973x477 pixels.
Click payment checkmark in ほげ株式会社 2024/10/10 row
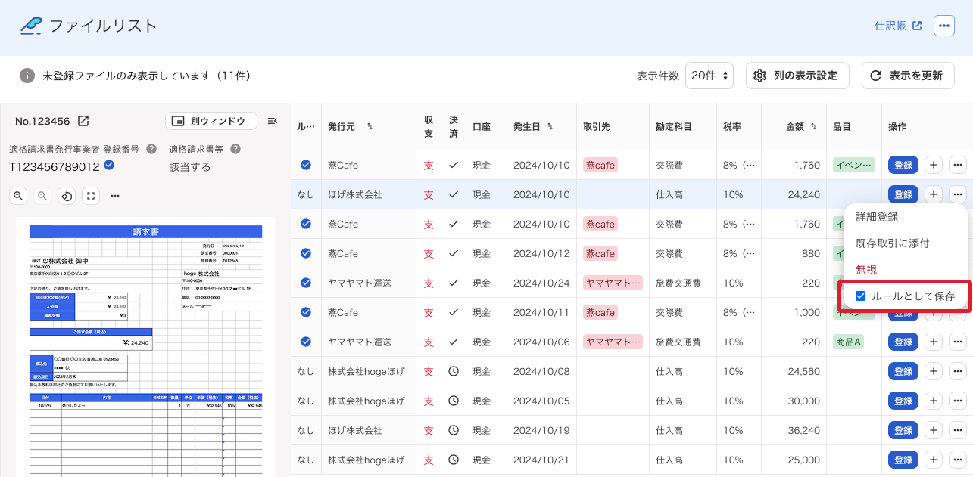click(x=454, y=194)
